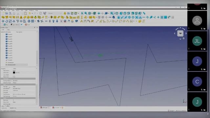Toggle snap to center circle icon
The height and width of the screenshot is (118, 210).
click(129, 17)
